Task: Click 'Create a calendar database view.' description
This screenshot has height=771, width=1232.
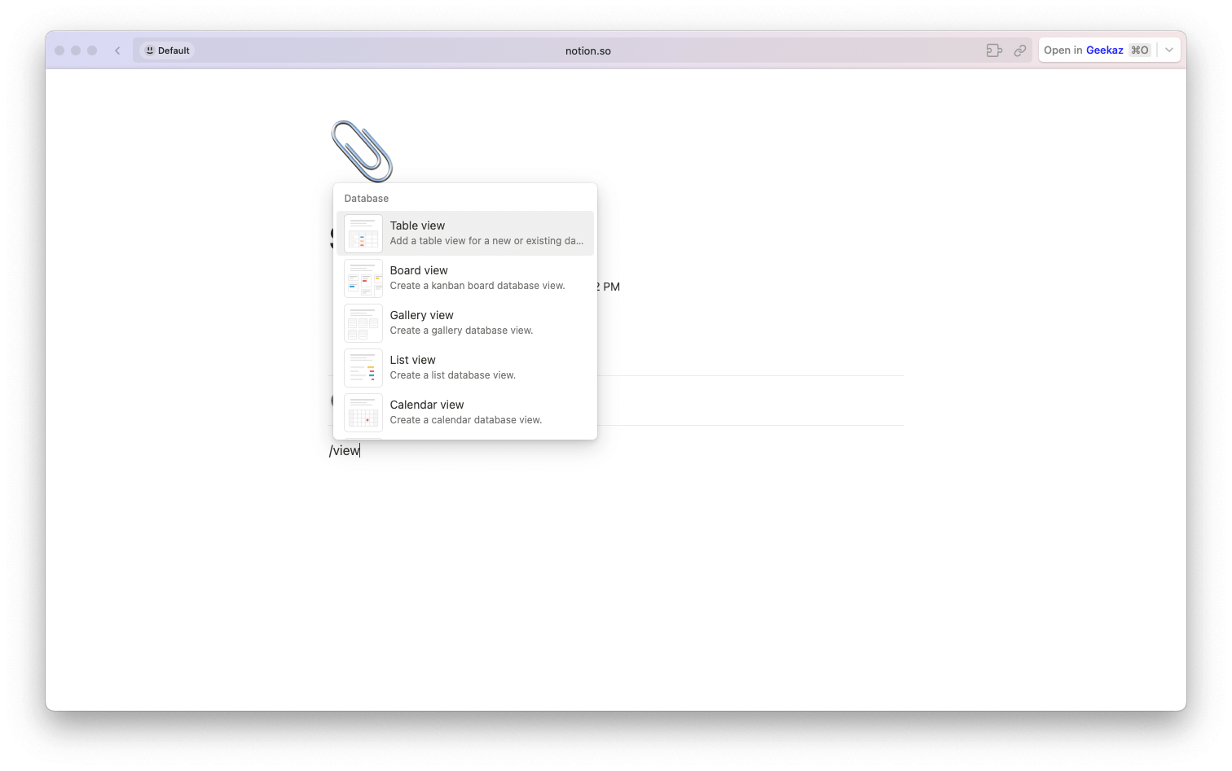Action: 466,420
